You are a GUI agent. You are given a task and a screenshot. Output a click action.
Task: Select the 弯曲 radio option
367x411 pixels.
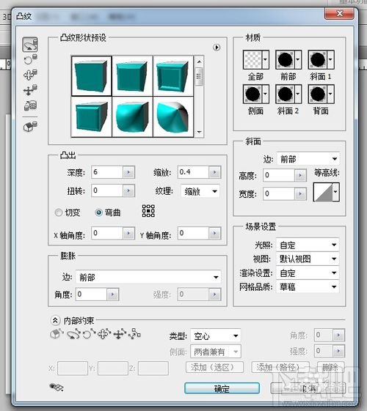(x=98, y=212)
